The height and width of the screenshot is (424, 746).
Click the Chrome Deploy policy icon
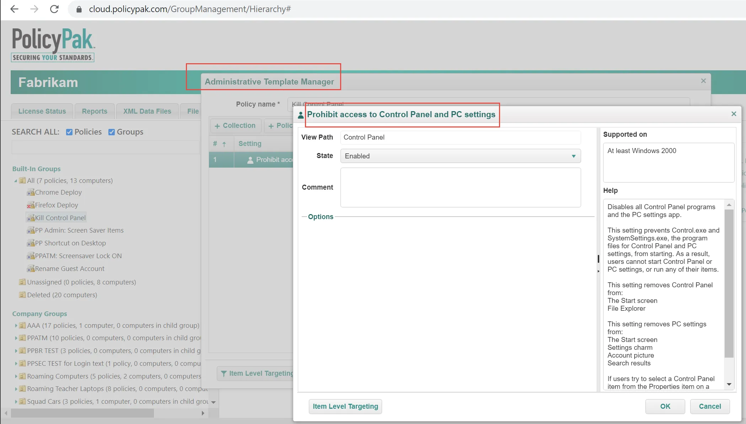tap(31, 192)
